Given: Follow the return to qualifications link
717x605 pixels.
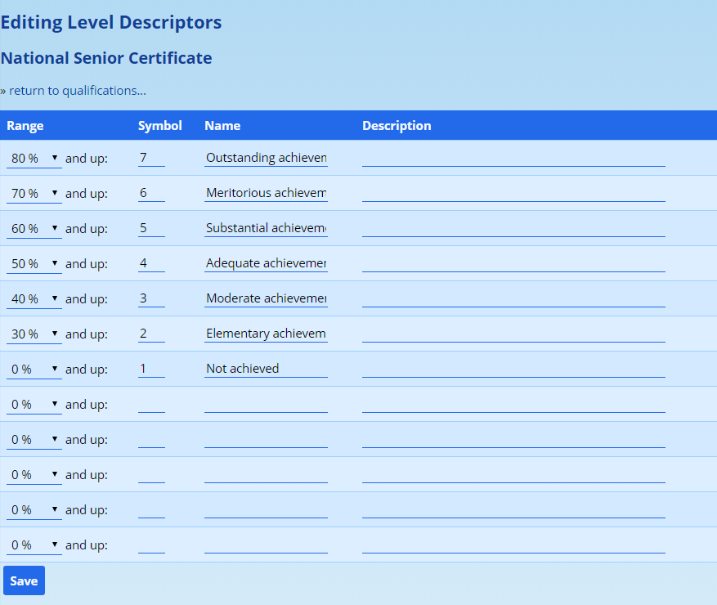Looking at the screenshot, I should point(78,91).
